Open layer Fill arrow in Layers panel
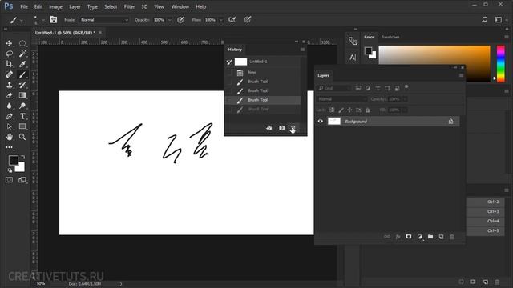513x288 pixels. 405,110
